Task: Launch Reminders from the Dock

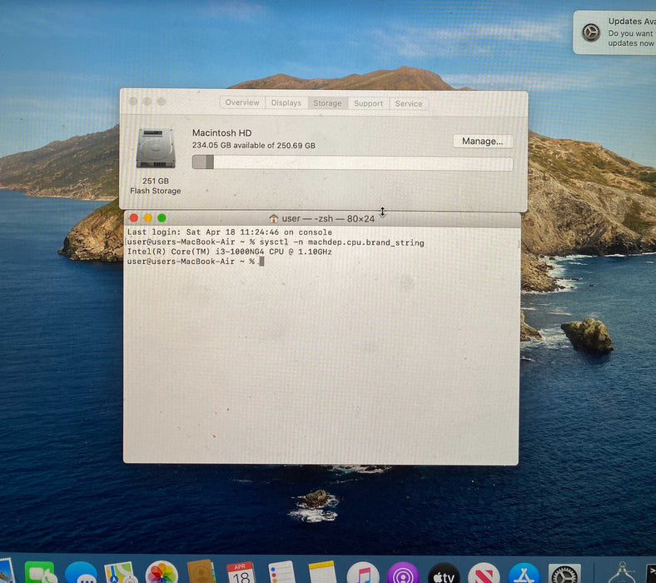Action: point(281,572)
